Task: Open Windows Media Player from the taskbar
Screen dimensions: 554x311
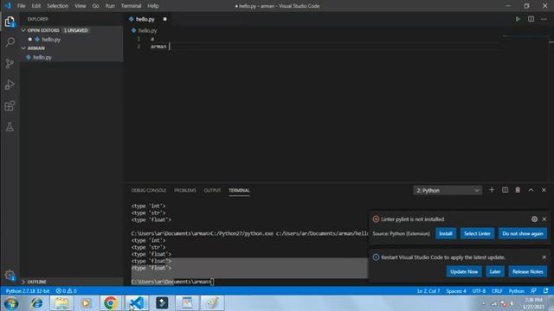Action: click(x=86, y=303)
